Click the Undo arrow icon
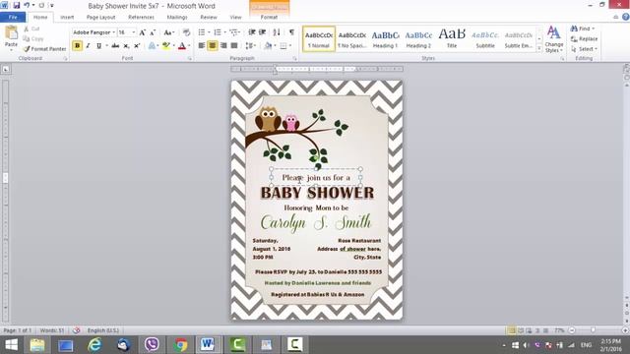 coord(27,6)
